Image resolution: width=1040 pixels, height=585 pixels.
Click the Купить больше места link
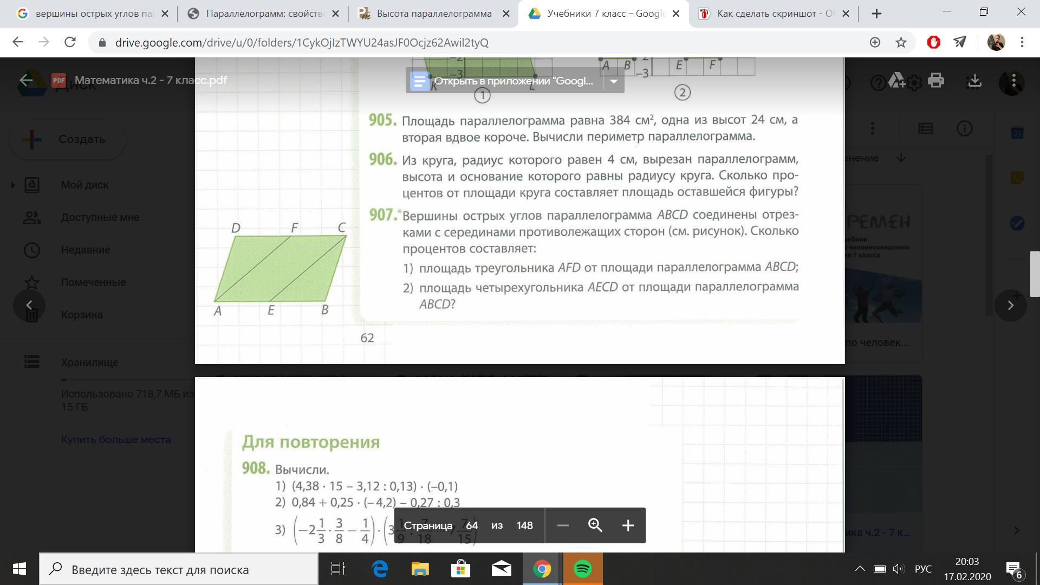[116, 440]
